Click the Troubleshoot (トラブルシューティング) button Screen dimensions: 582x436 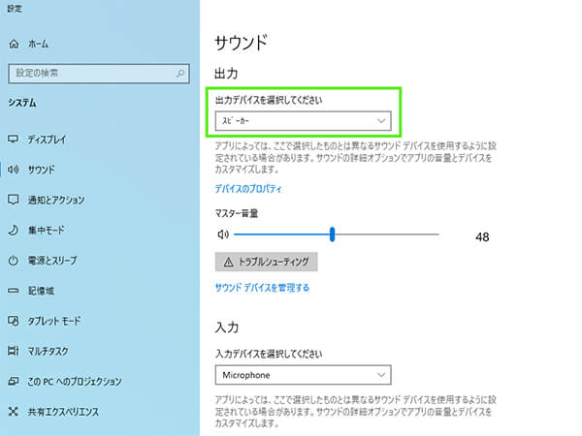point(266,262)
